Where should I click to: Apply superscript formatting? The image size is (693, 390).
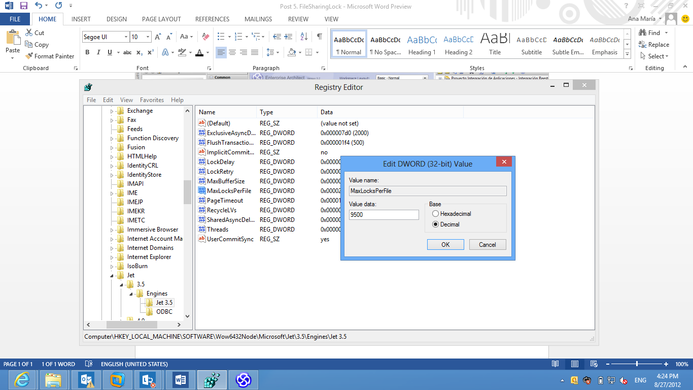[x=151, y=52]
